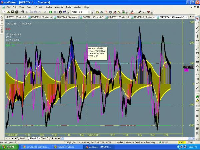Open the Analysis menu

pyautogui.click(x=59, y=7)
